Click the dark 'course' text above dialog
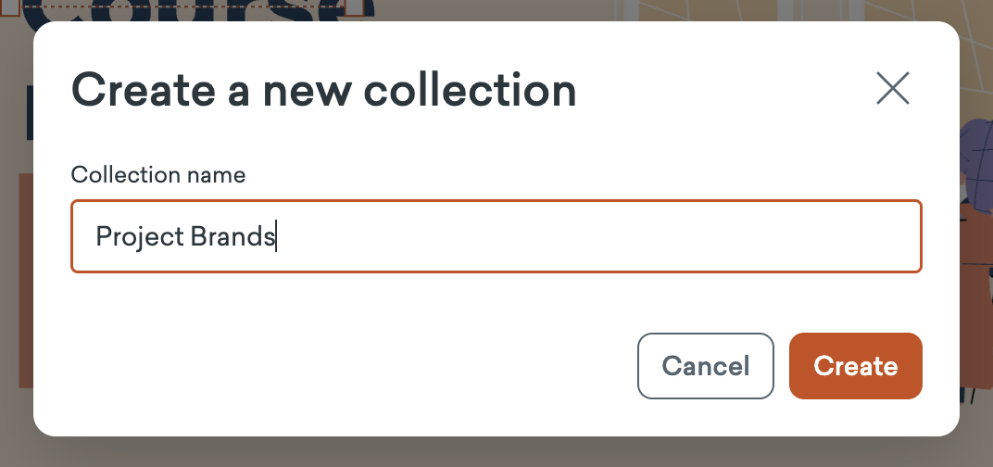 (x=197, y=11)
